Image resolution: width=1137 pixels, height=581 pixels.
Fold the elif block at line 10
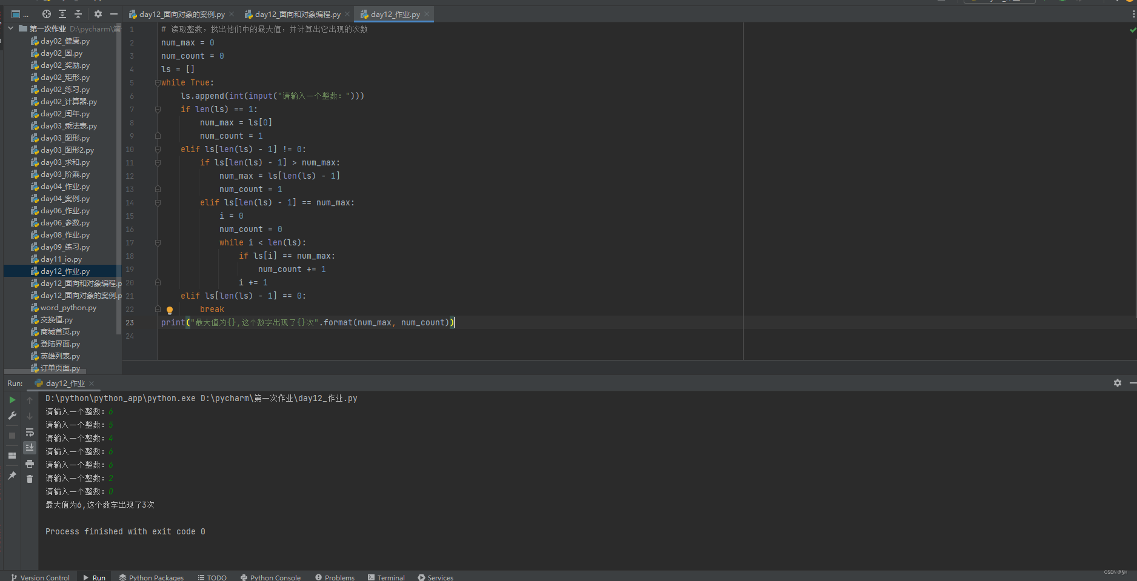pos(158,150)
